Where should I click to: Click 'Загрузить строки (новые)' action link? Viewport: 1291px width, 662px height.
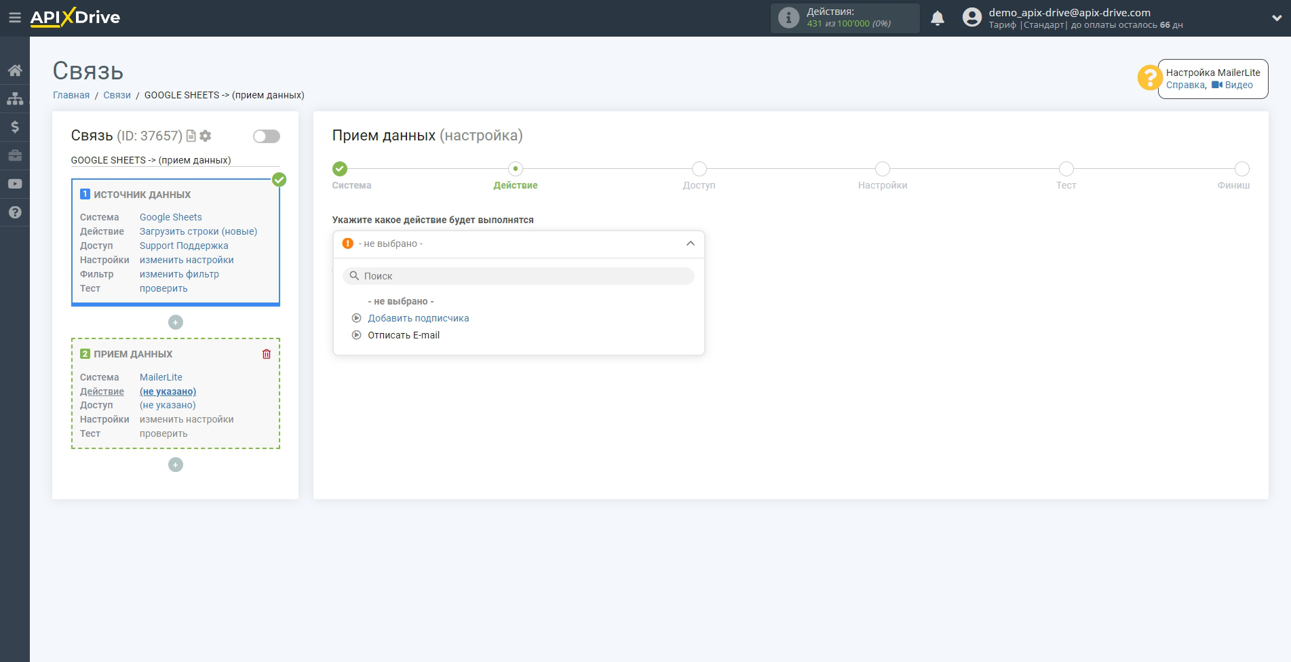pyautogui.click(x=199, y=231)
